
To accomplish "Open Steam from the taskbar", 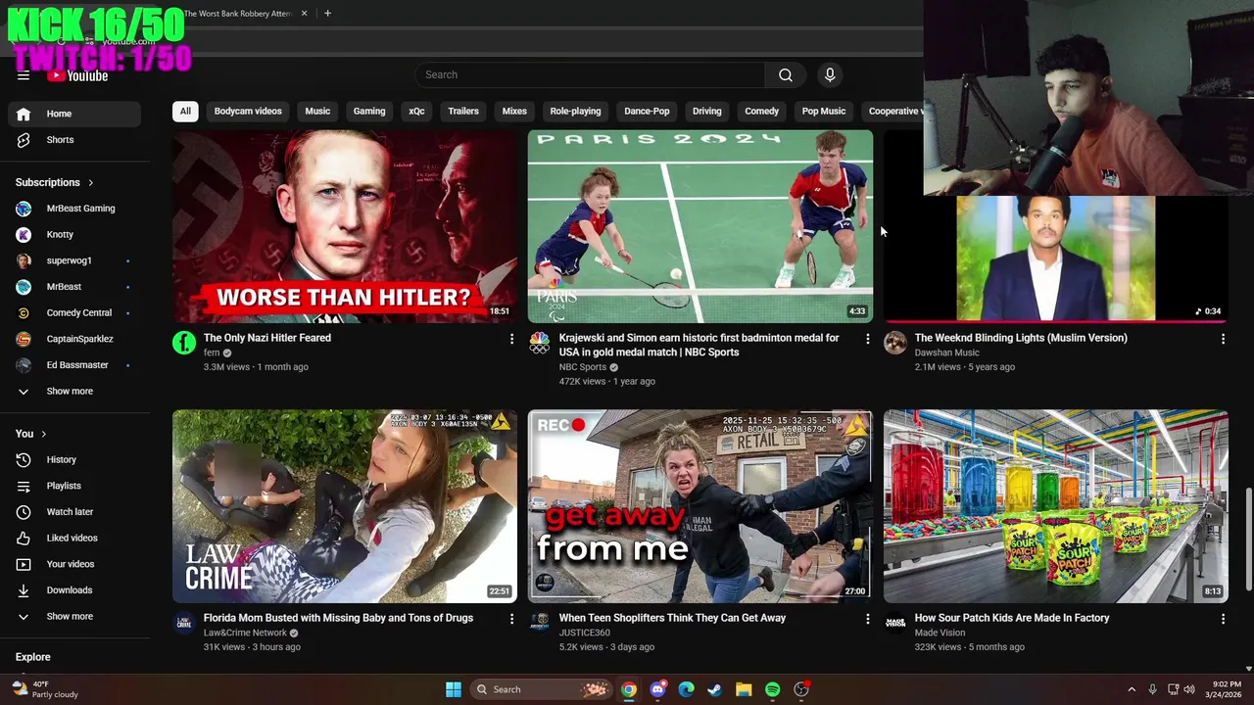I will (715, 689).
